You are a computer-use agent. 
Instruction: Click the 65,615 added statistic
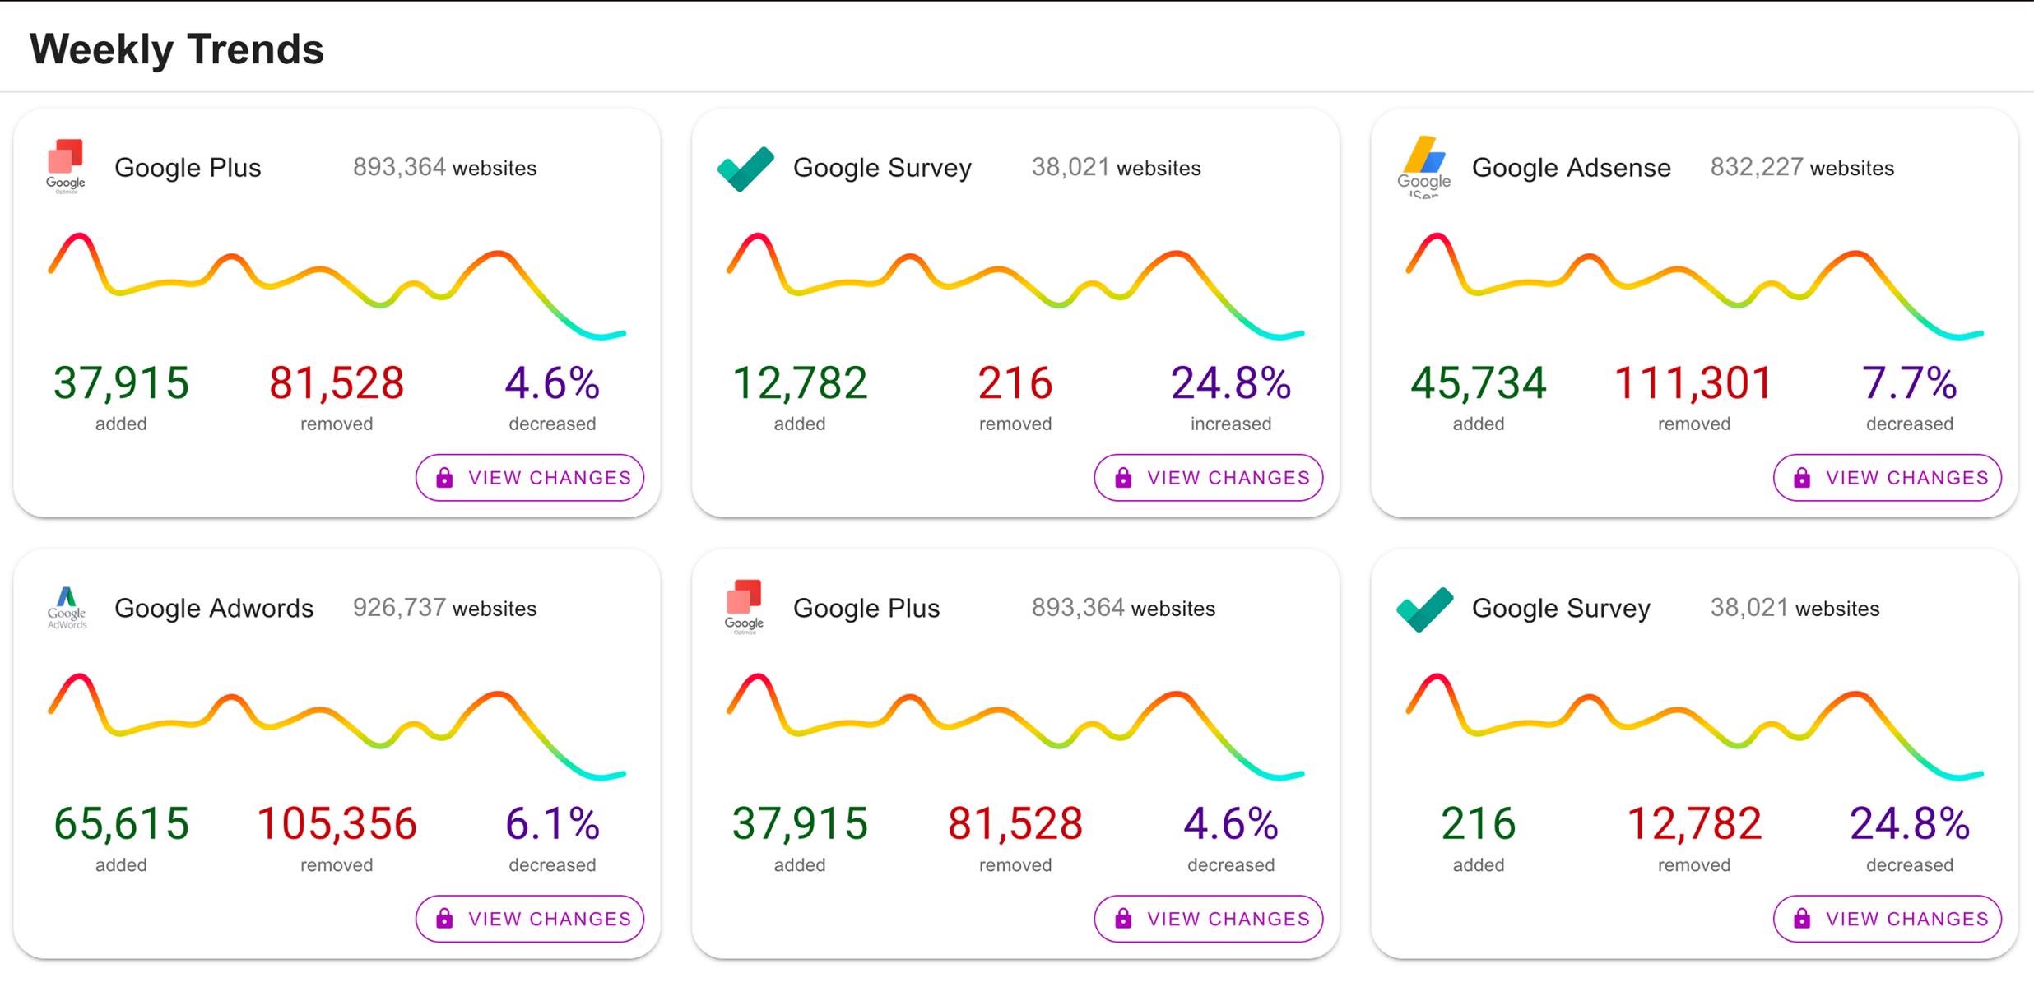(x=121, y=825)
